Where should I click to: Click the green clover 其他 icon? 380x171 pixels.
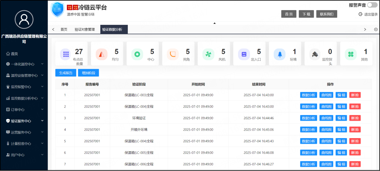click(x=351, y=54)
